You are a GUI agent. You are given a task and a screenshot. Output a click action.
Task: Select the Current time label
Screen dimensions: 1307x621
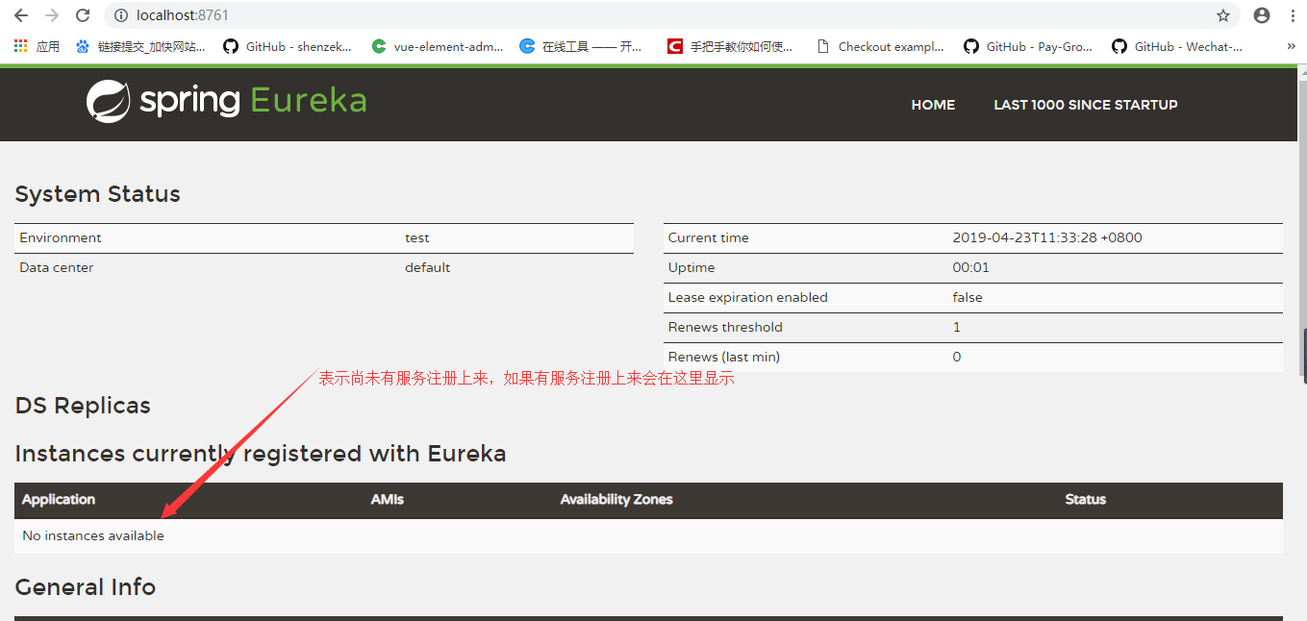tap(709, 237)
